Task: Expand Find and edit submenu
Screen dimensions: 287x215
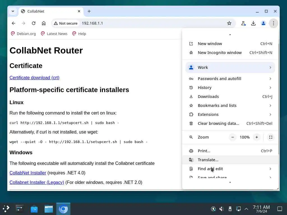Action: 230,169
